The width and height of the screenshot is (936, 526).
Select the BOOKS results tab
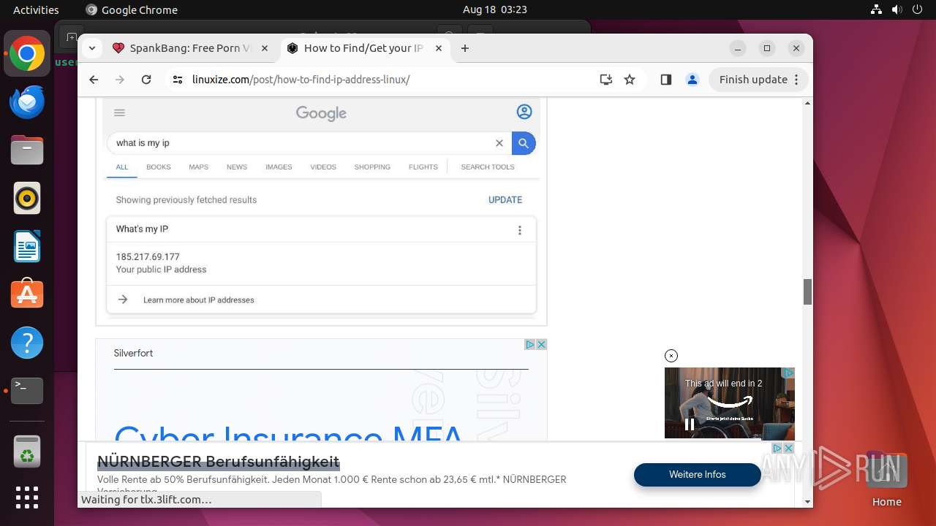click(159, 167)
